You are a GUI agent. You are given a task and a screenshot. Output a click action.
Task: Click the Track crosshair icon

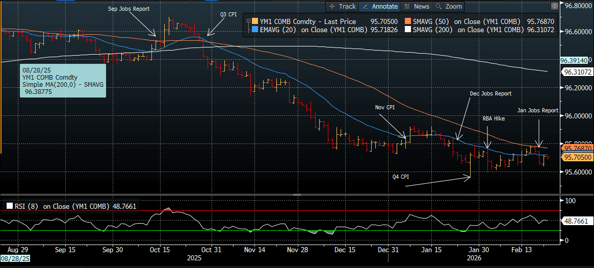[x=332, y=7]
